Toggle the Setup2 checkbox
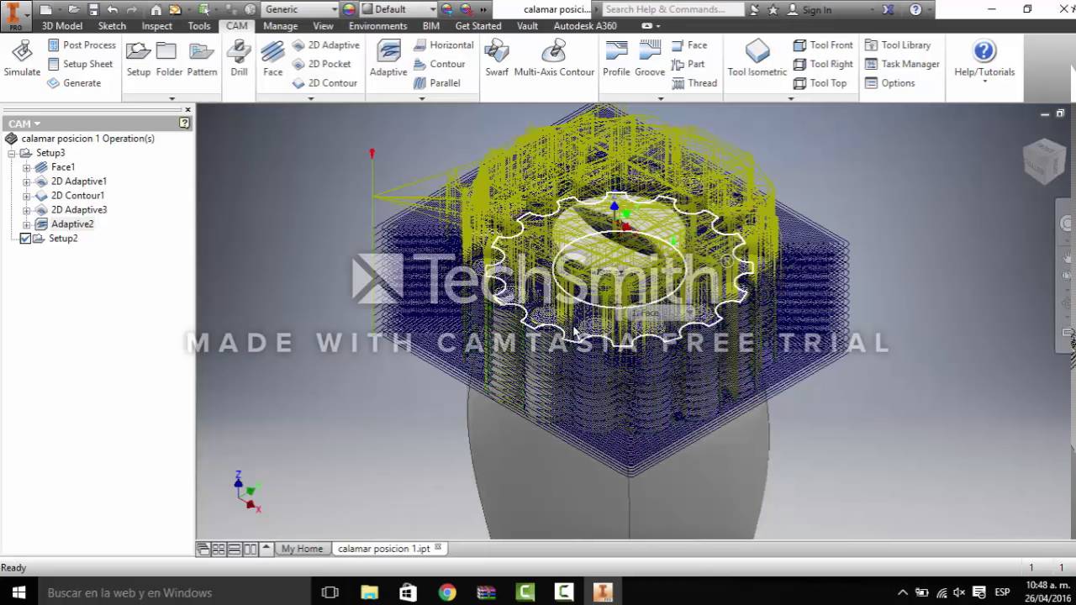 click(25, 239)
